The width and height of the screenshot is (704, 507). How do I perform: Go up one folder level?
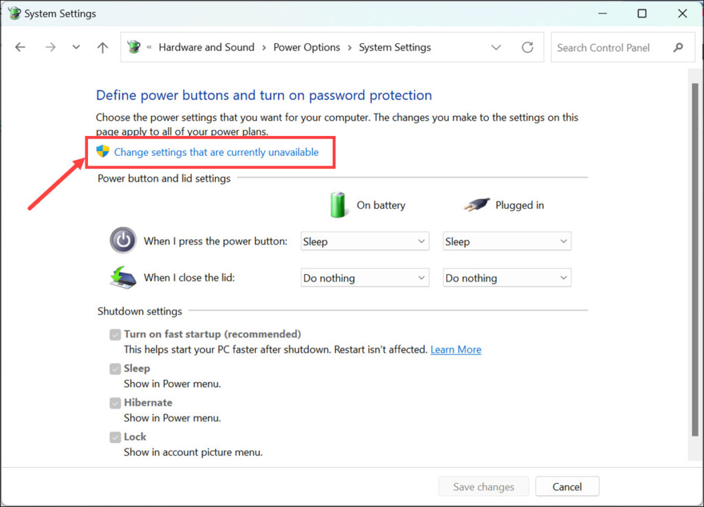tap(102, 47)
